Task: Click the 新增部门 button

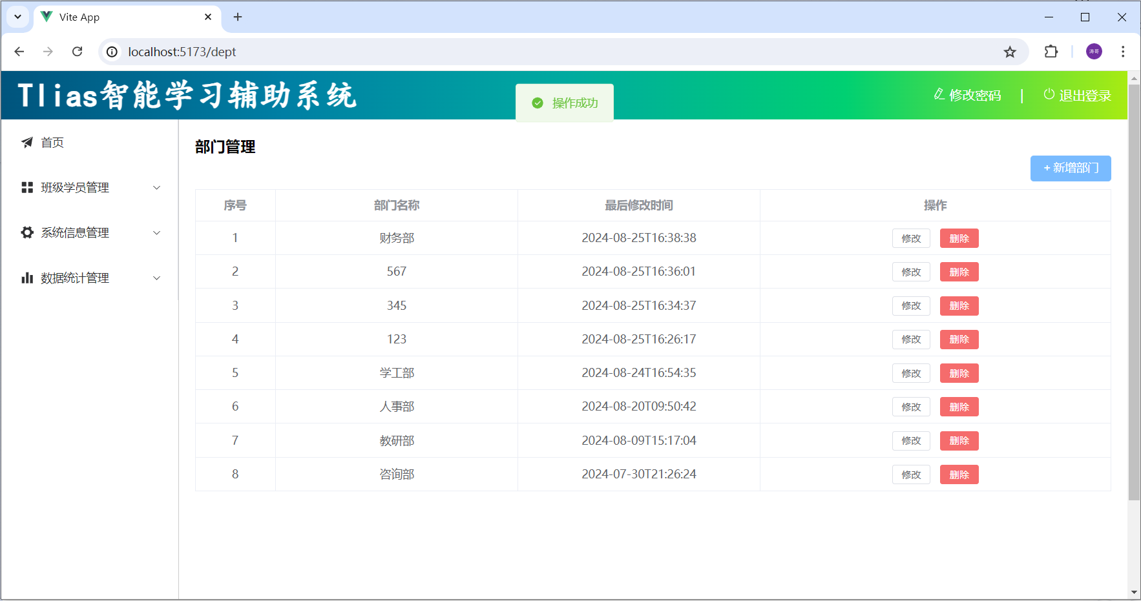Action: pos(1071,168)
